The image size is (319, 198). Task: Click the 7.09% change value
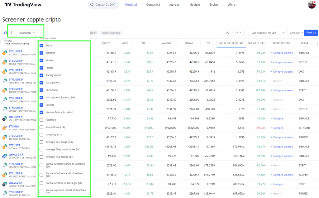127,156
